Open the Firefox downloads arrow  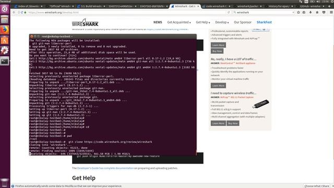[311, 13]
